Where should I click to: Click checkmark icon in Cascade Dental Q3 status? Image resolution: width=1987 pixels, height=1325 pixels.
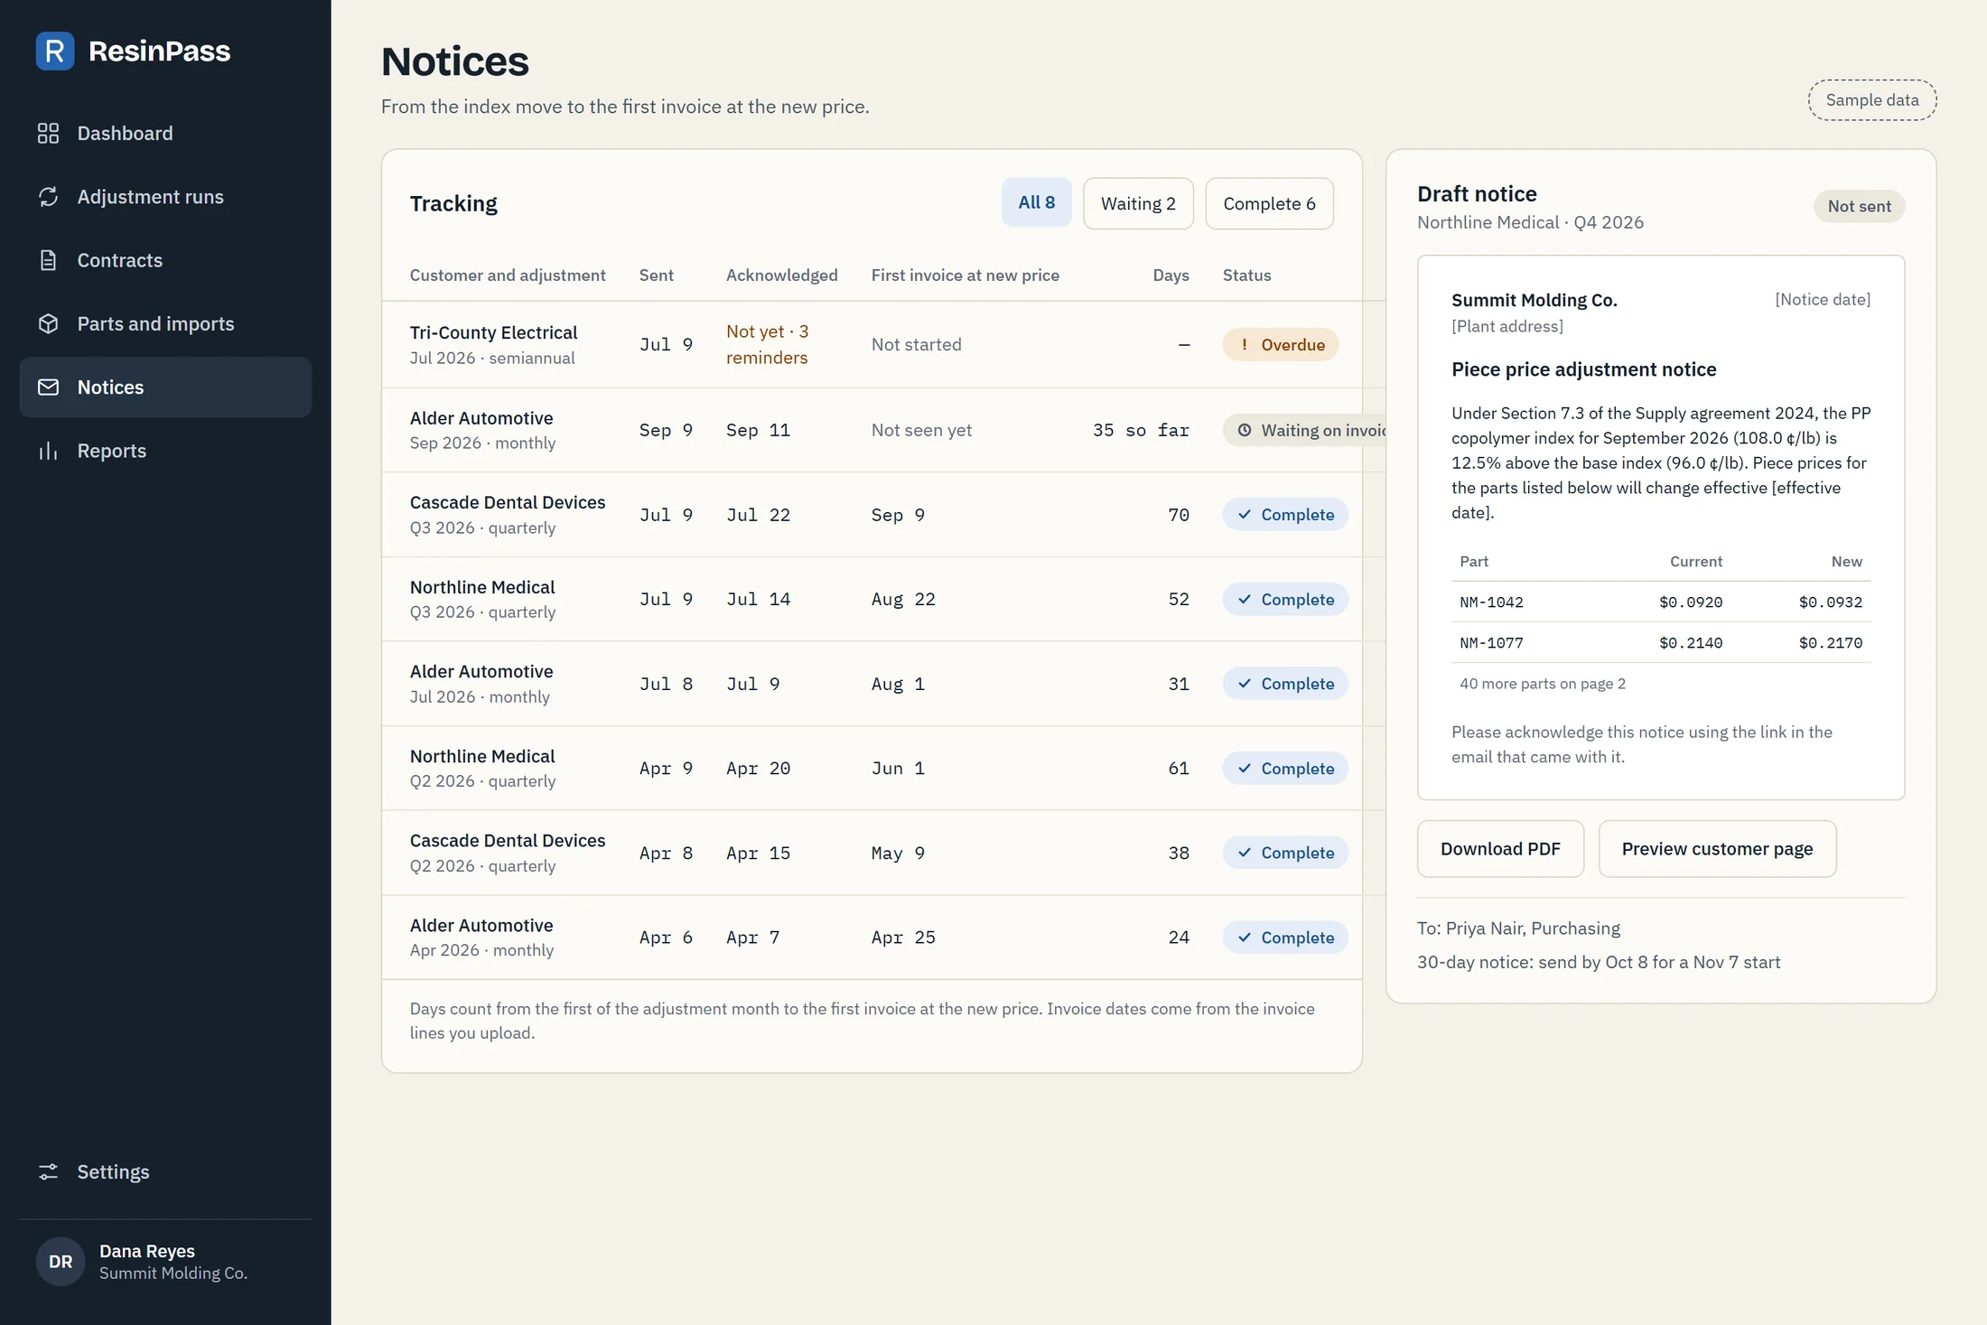pos(1245,515)
